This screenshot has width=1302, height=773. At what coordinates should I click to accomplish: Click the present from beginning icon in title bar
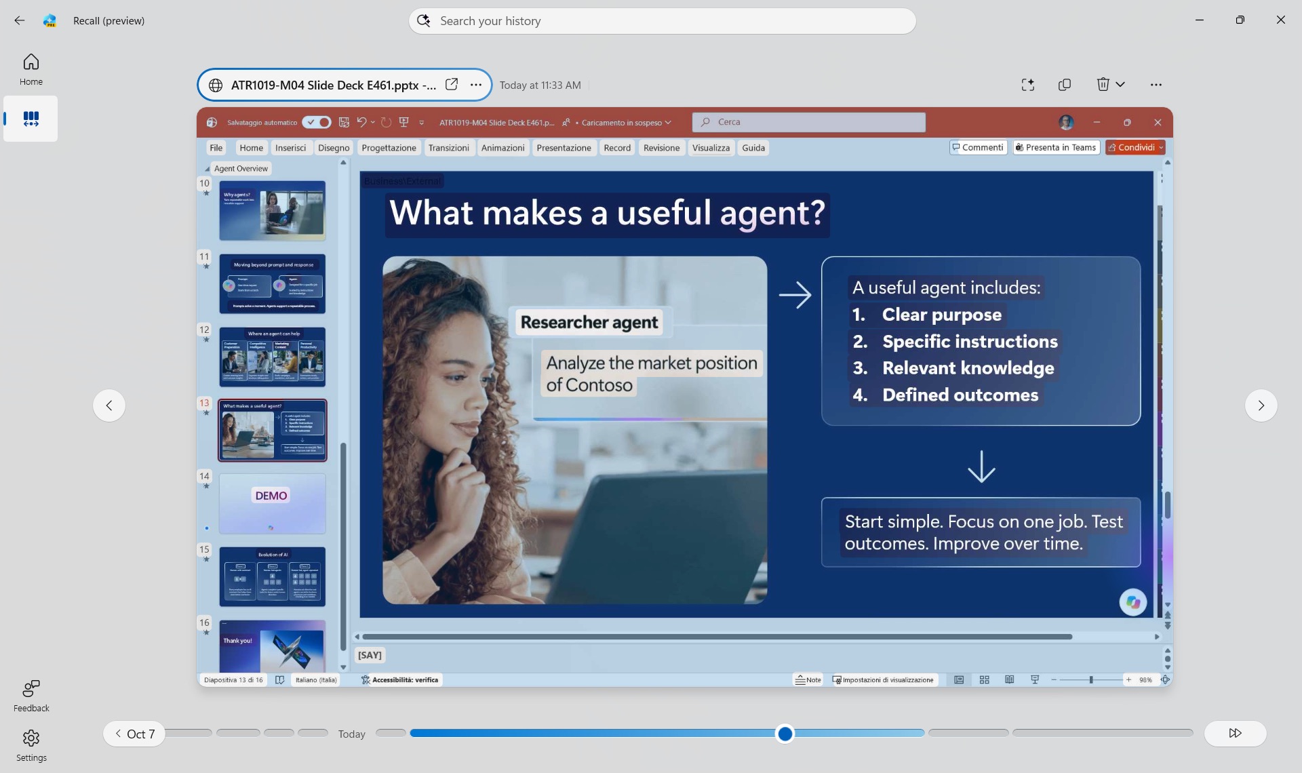[404, 122]
